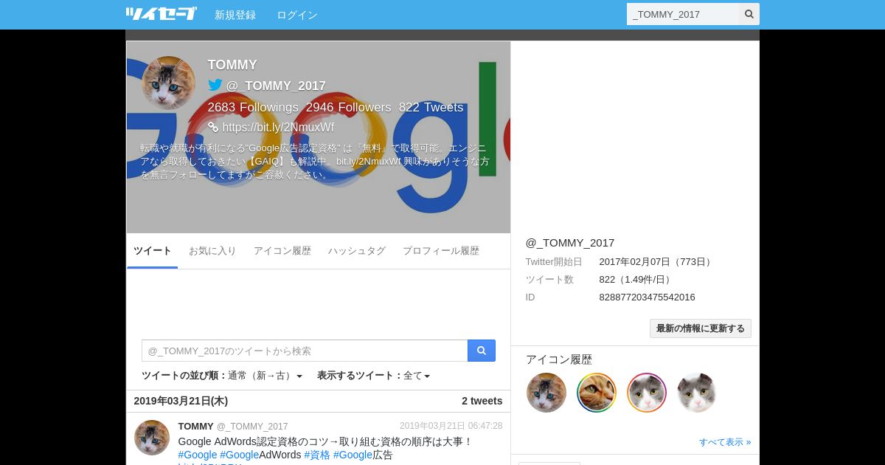Click ツイート数 value 822（1.49件/日）
This screenshot has width=885, height=465.
[636, 279]
